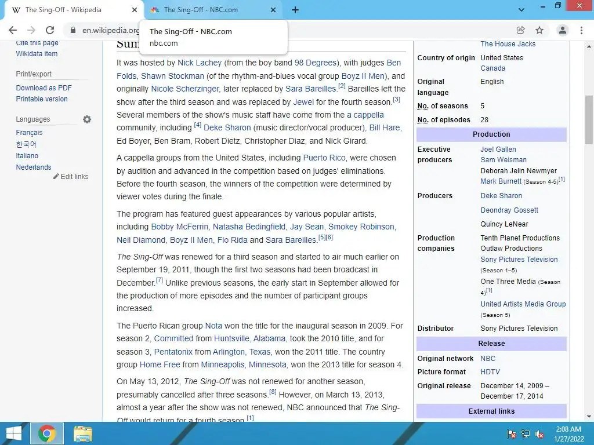Open the Jewel link
The width and height of the screenshot is (594, 445).
[303, 102]
